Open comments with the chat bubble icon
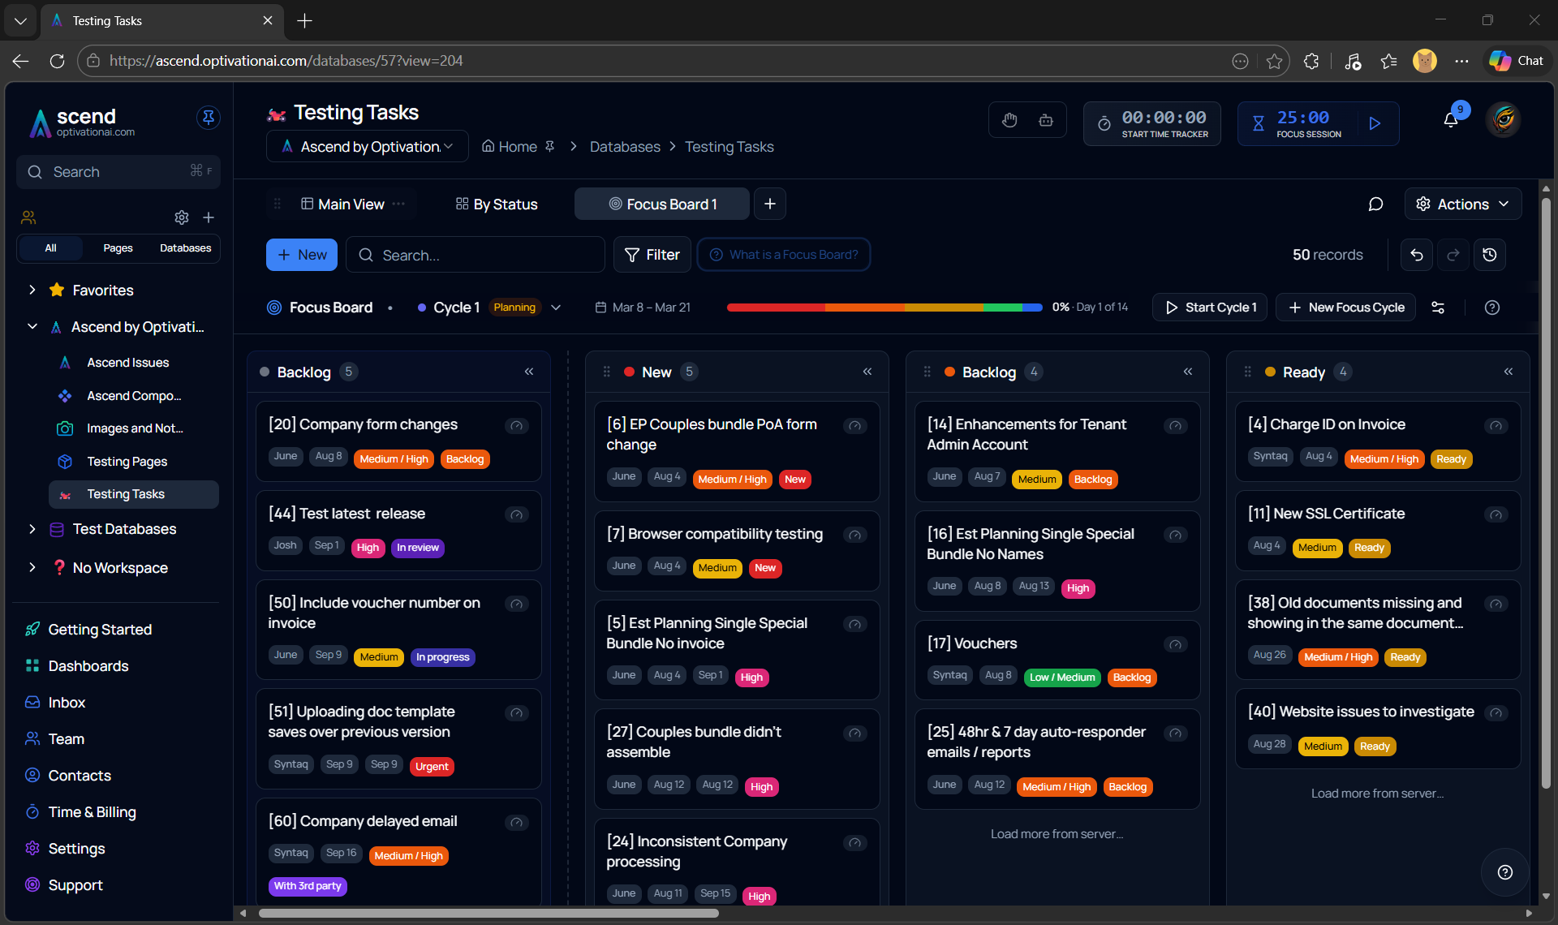This screenshot has height=925, width=1558. point(1375,204)
